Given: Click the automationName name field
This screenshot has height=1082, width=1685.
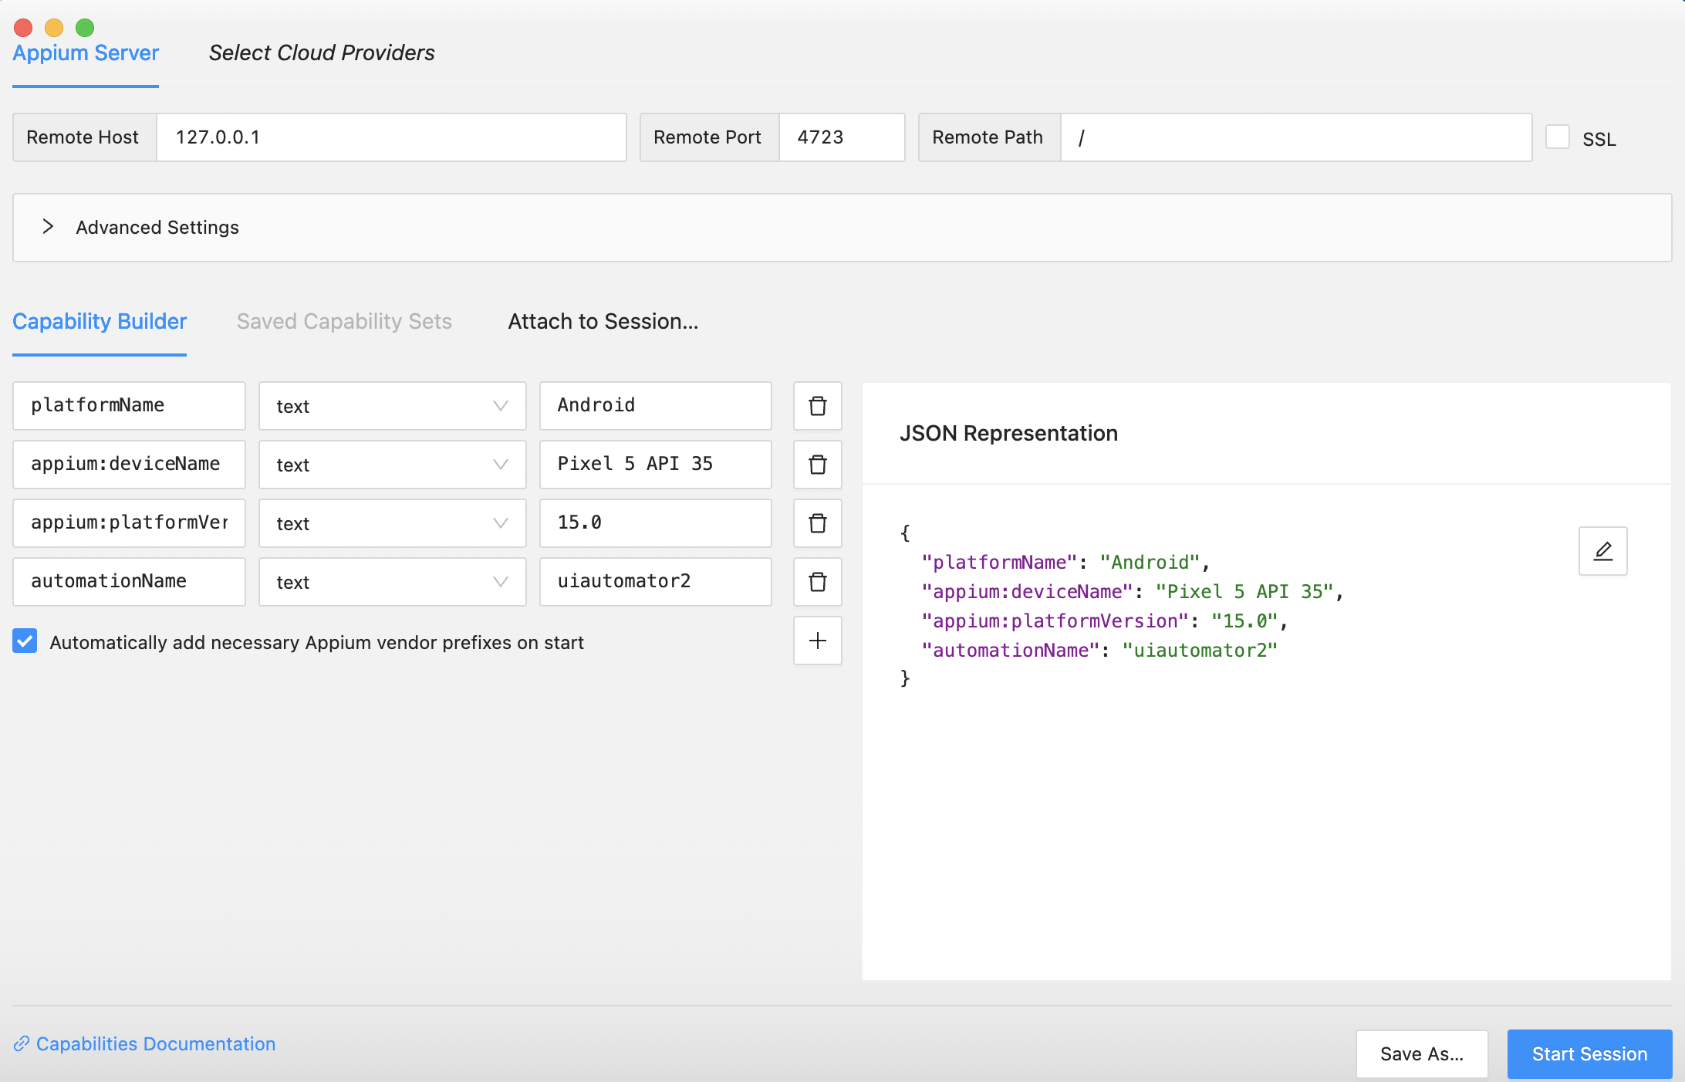Looking at the screenshot, I should click(129, 582).
